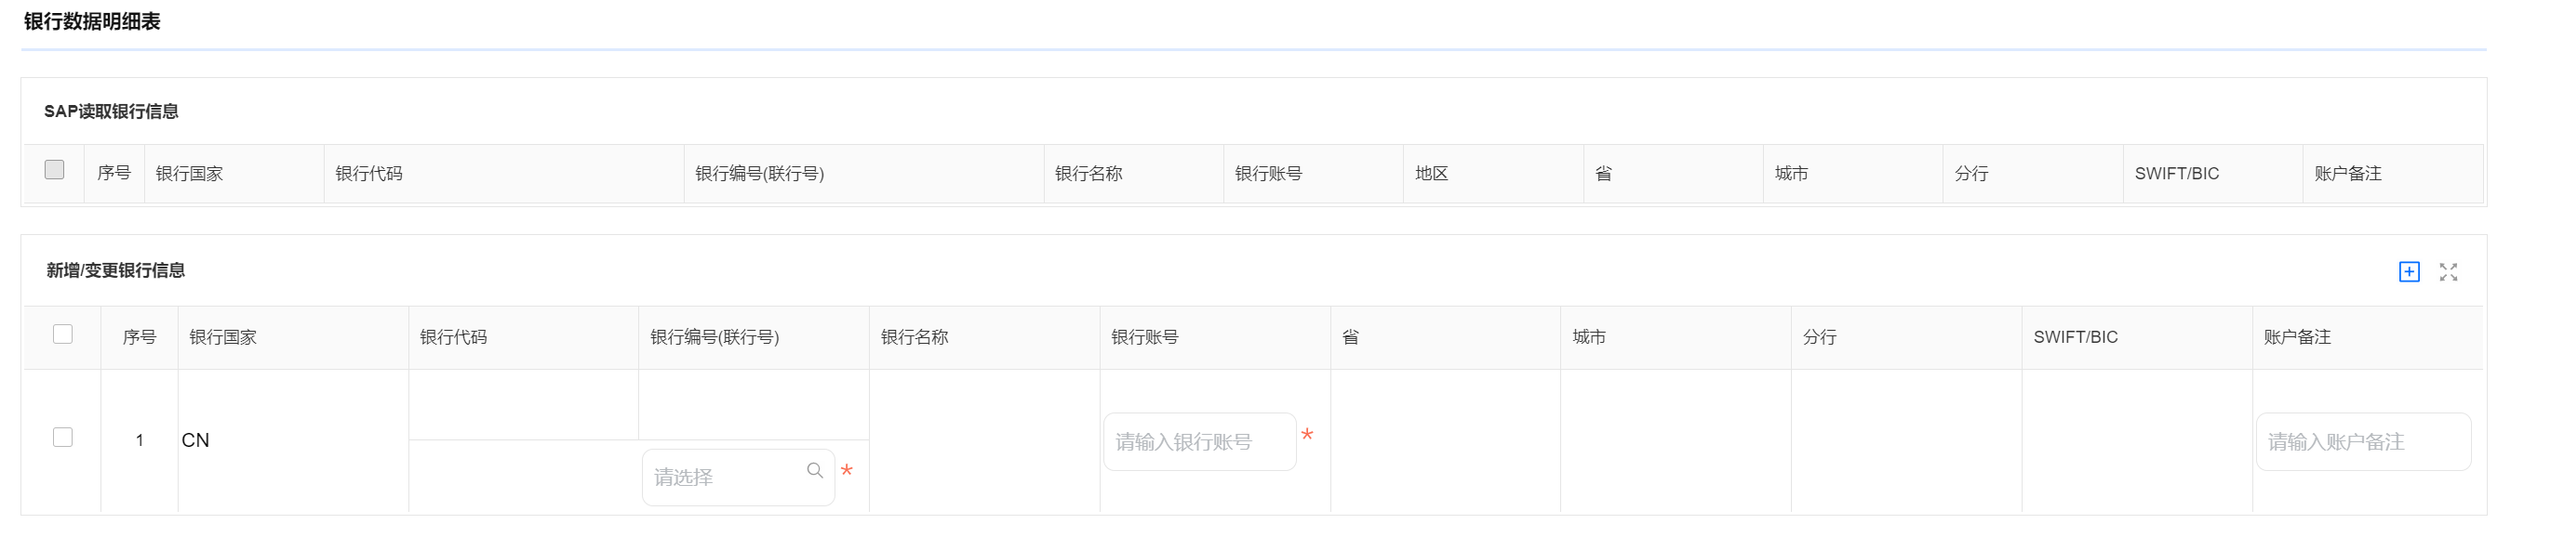Image resolution: width=2551 pixels, height=550 pixels.
Task: Add a new row with plus icon
Action: 2409,272
